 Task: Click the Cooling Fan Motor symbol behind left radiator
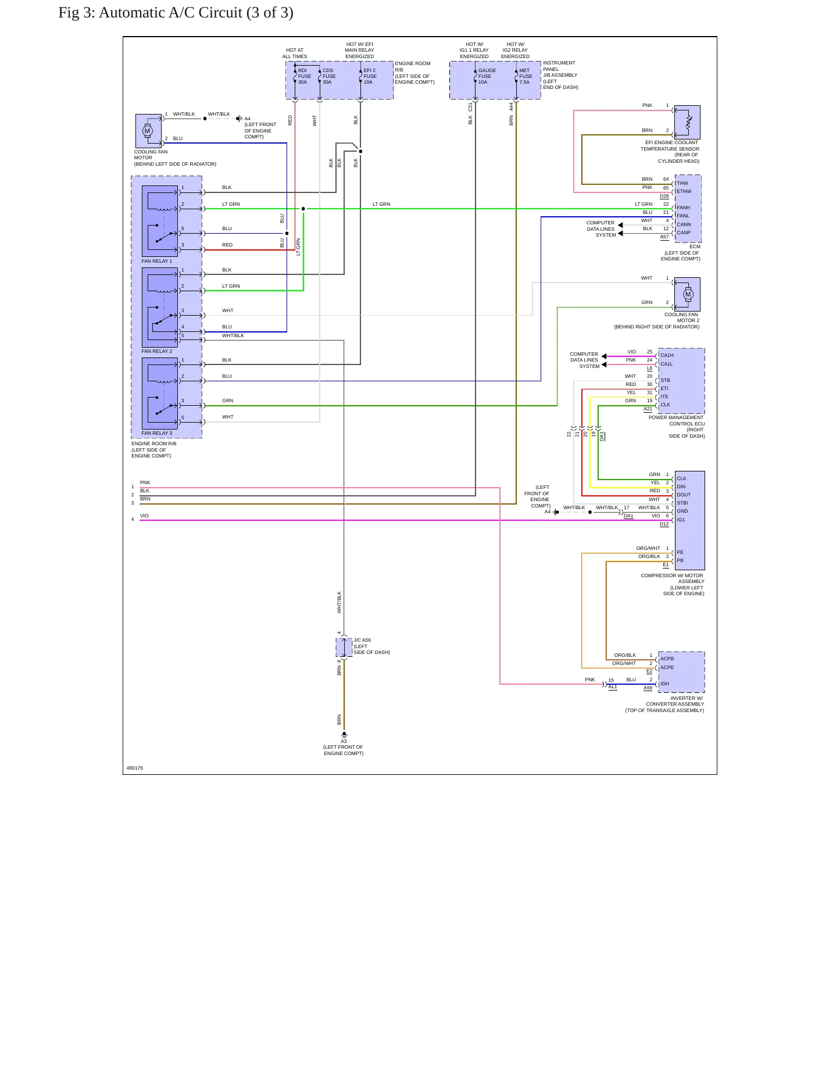(x=148, y=131)
